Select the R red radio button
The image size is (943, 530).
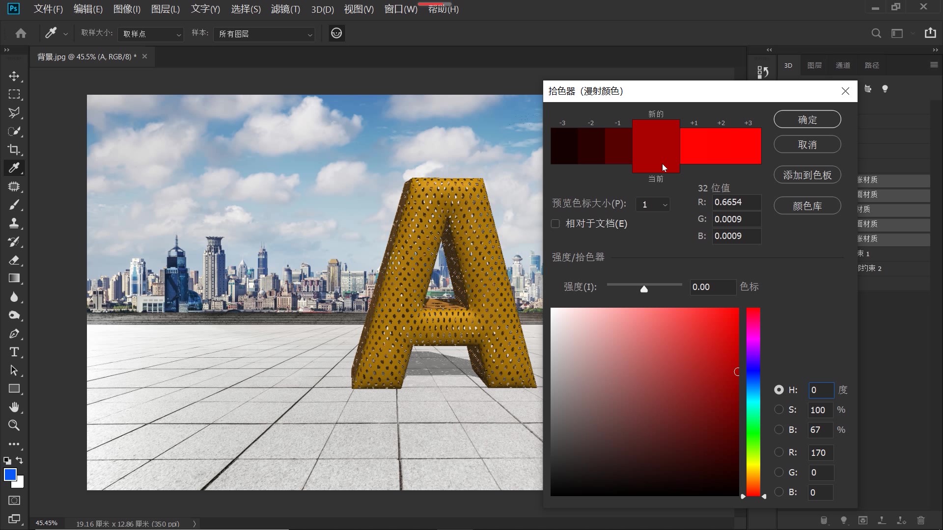click(x=779, y=452)
